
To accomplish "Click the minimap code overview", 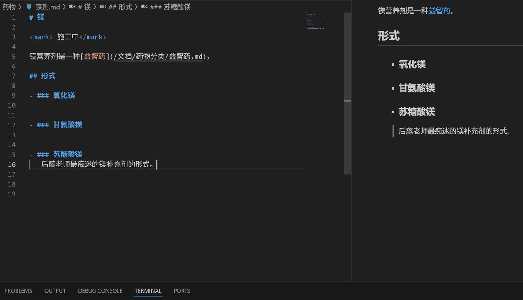I will pyautogui.click(x=319, y=22).
